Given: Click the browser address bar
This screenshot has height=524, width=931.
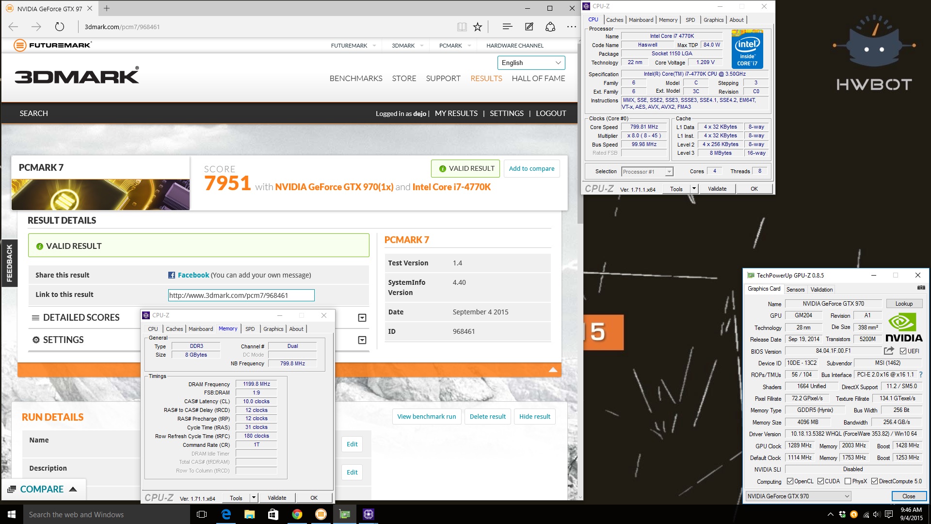Looking at the screenshot, I should click(267, 27).
